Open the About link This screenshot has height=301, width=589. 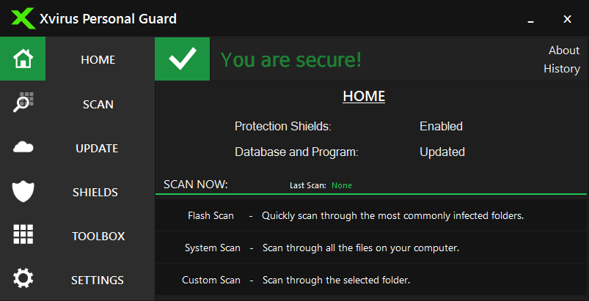(564, 51)
